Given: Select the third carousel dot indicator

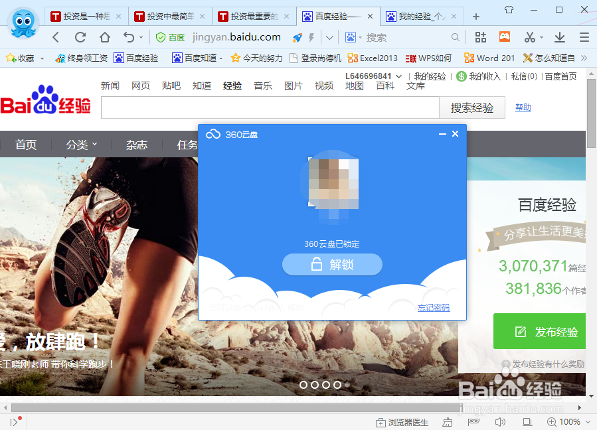Looking at the screenshot, I should coord(325,384).
